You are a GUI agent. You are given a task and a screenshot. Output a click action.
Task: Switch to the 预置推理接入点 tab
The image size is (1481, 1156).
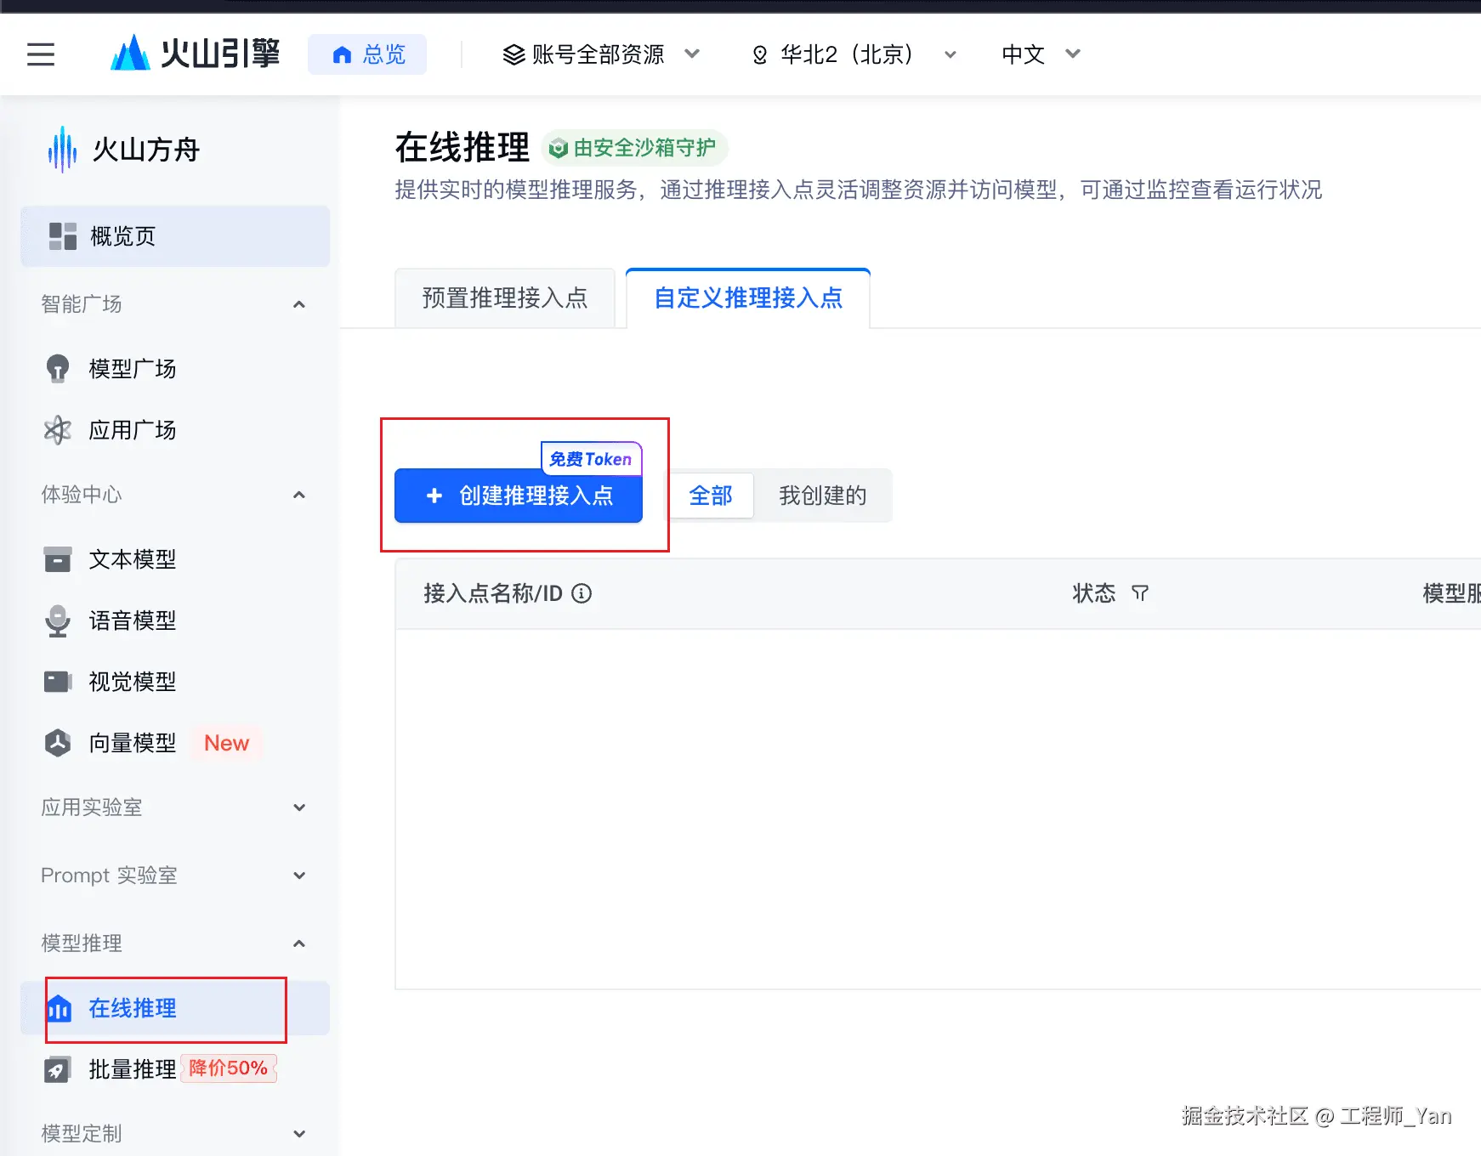tap(505, 298)
